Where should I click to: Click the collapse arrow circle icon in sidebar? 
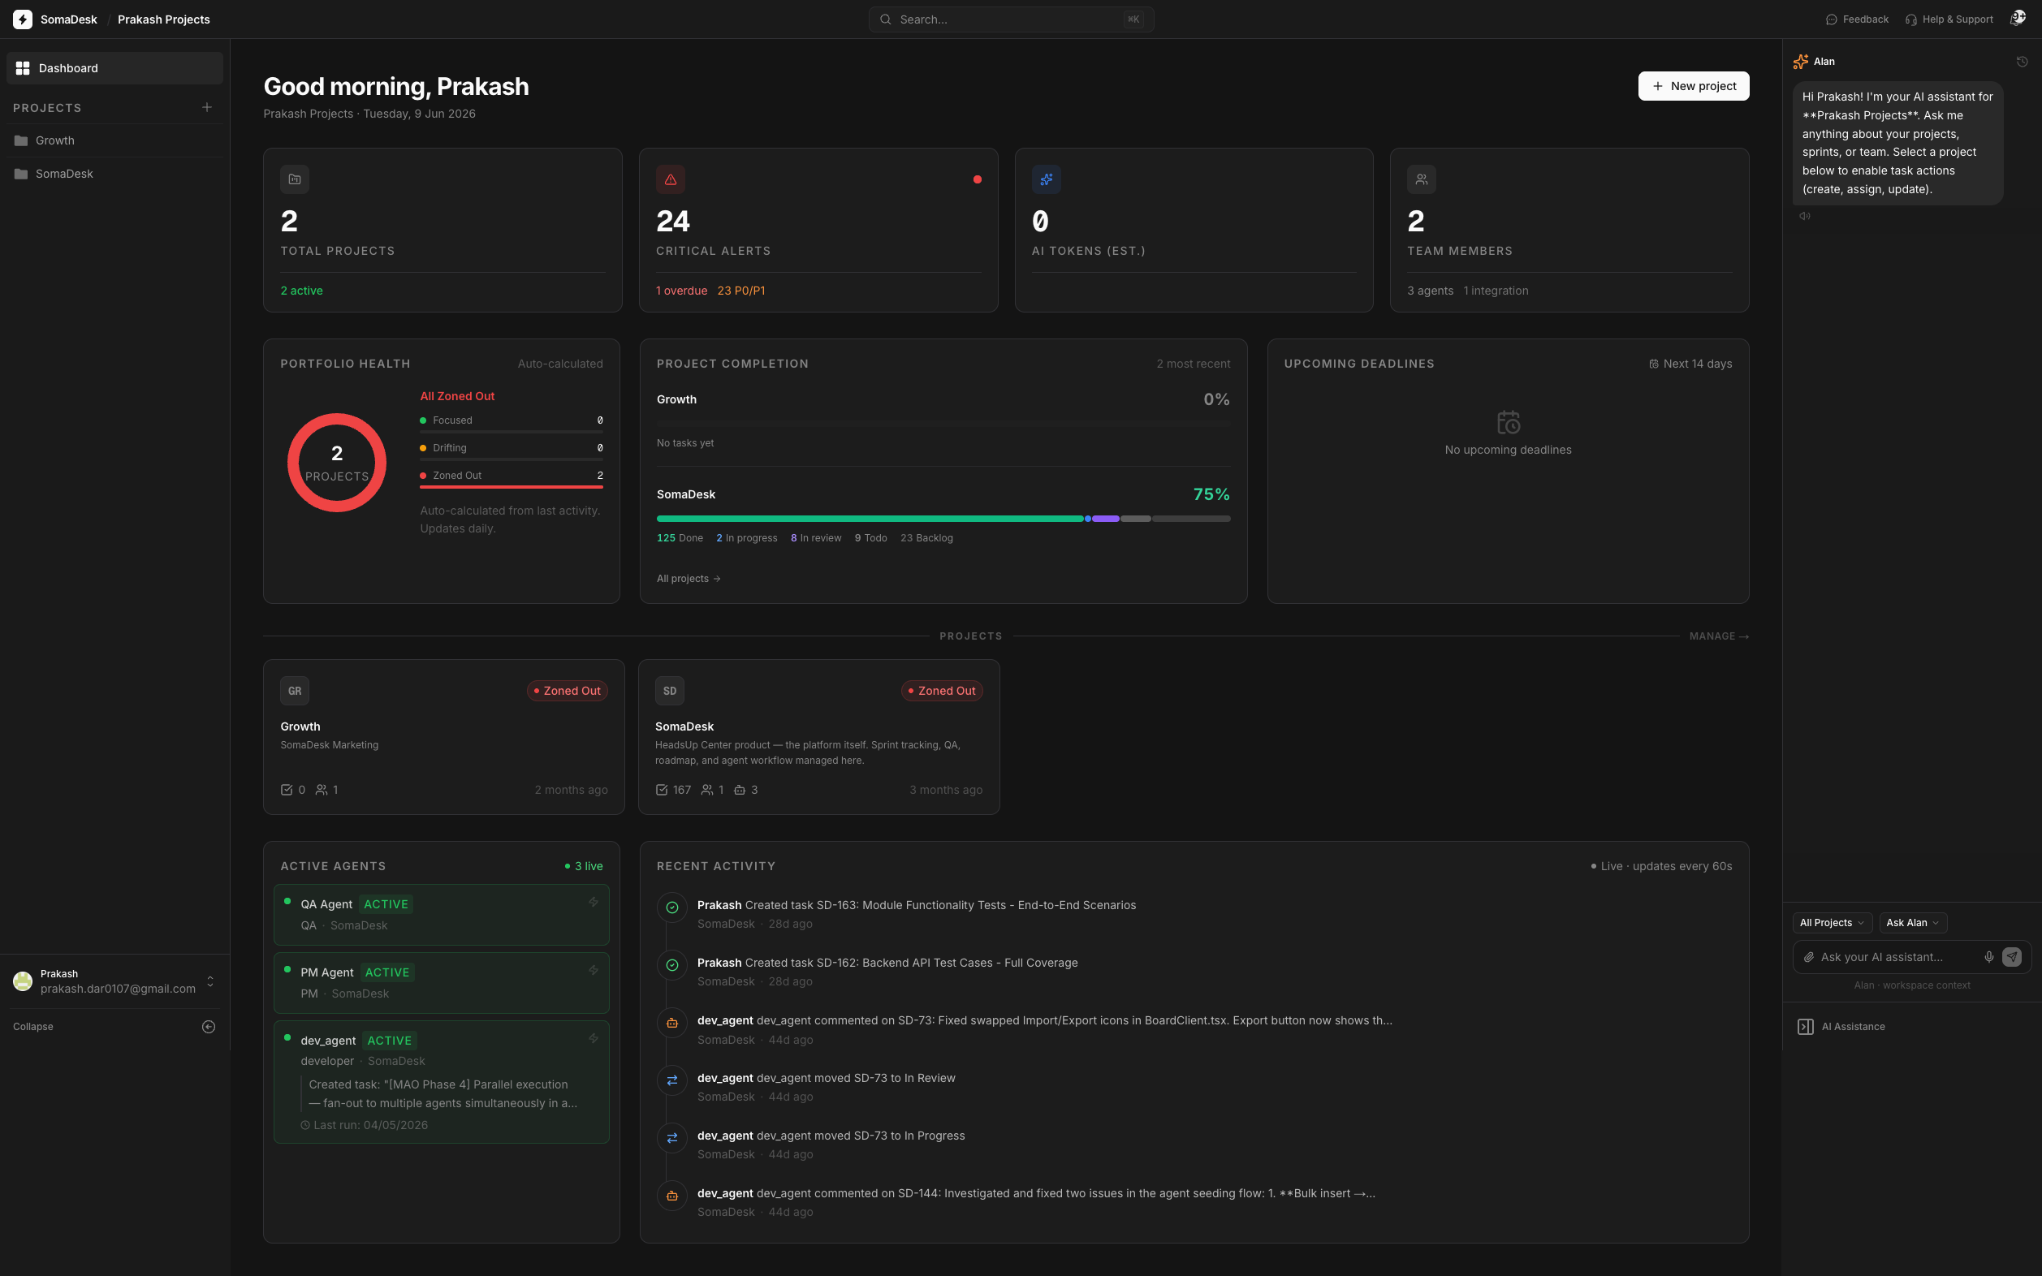point(209,1027)
